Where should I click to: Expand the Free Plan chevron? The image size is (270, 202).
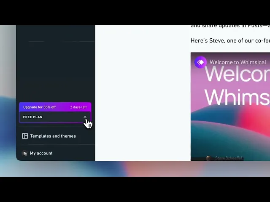click(85, 117)
